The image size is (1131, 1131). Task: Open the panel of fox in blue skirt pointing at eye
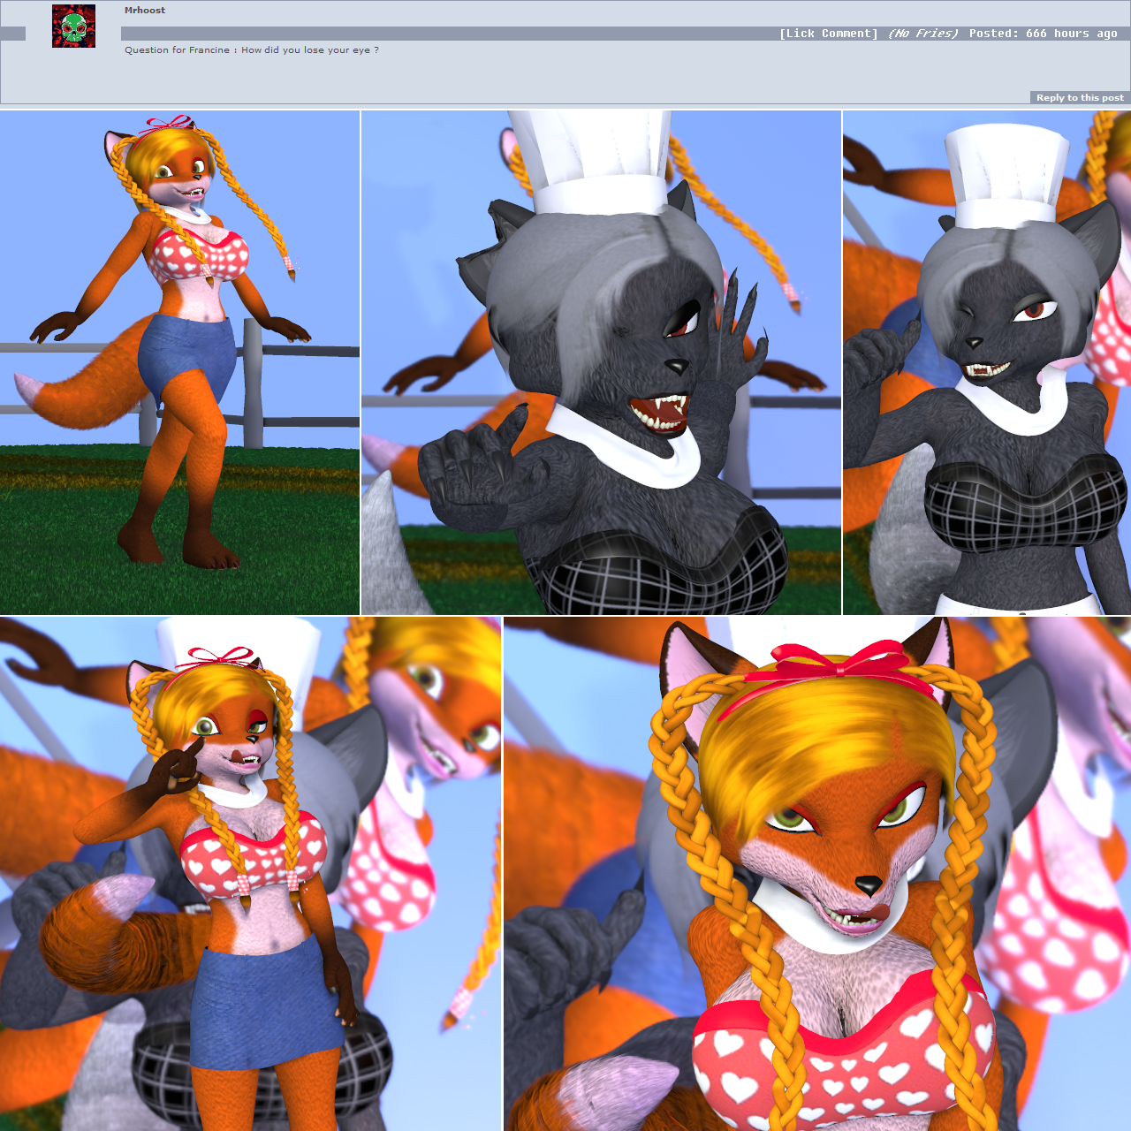[x=251, y=874]
